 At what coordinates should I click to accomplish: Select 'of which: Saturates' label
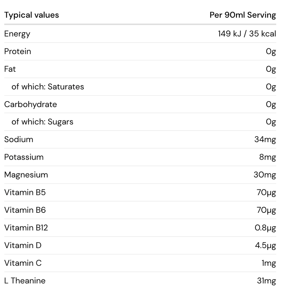[48, 87]
